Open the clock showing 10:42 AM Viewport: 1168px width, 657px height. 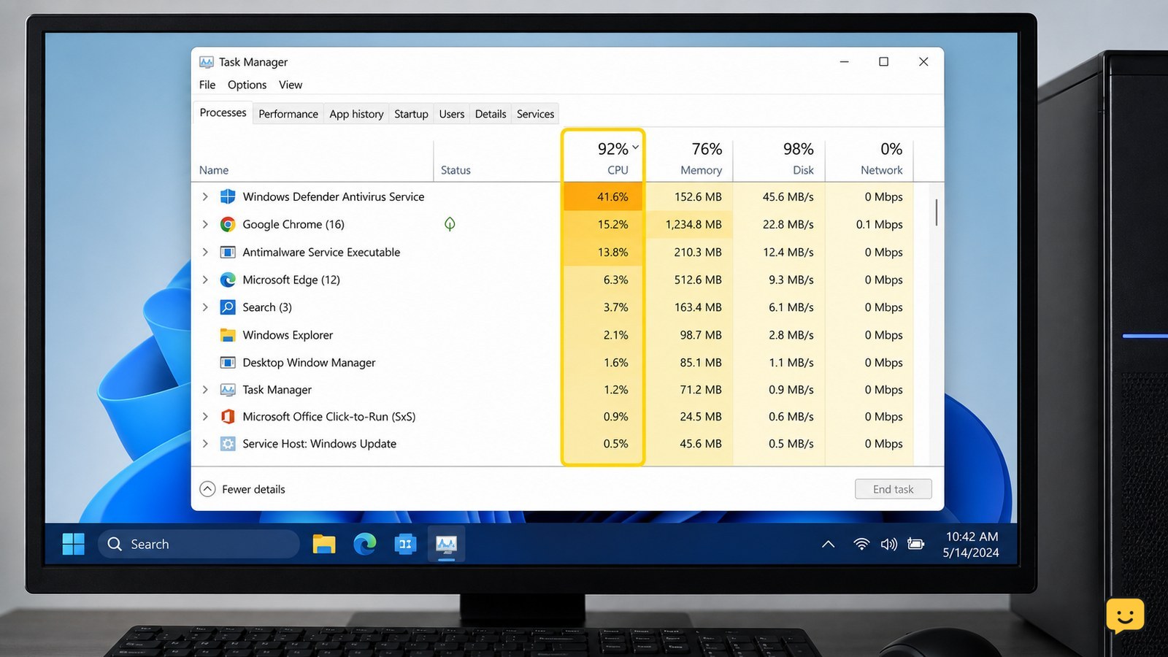971,544
